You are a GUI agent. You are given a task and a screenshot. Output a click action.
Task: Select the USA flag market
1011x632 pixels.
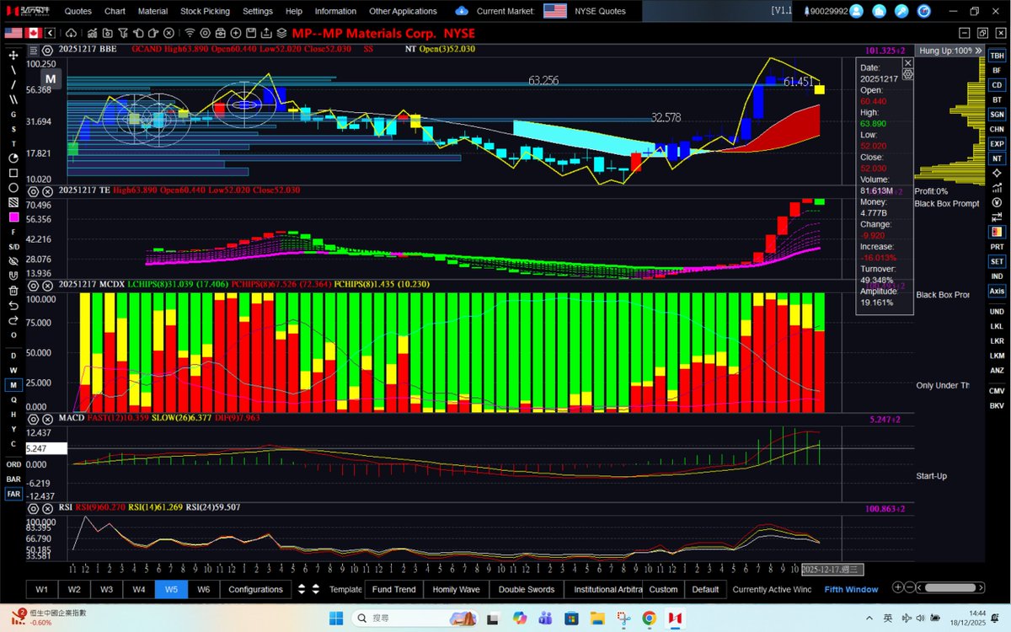coord(13,33)
